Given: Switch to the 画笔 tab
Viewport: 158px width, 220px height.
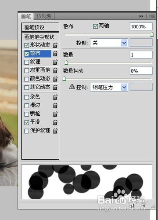Looking at the screenshot, I should (26, 16).
